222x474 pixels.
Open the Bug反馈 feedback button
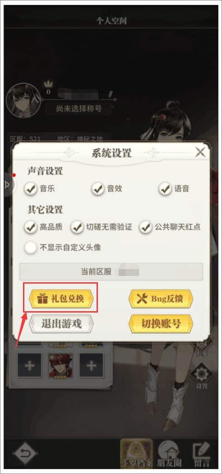[x=161, y=299]
